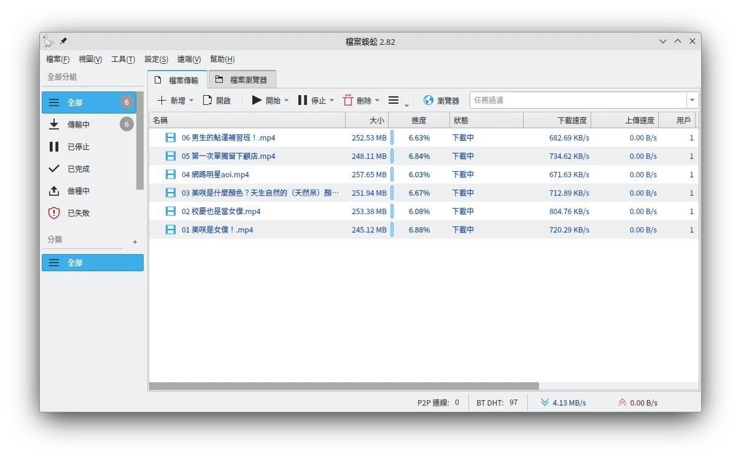Click the Open (開啟) file icon
741x459 pixels.
tap(208, 100)
